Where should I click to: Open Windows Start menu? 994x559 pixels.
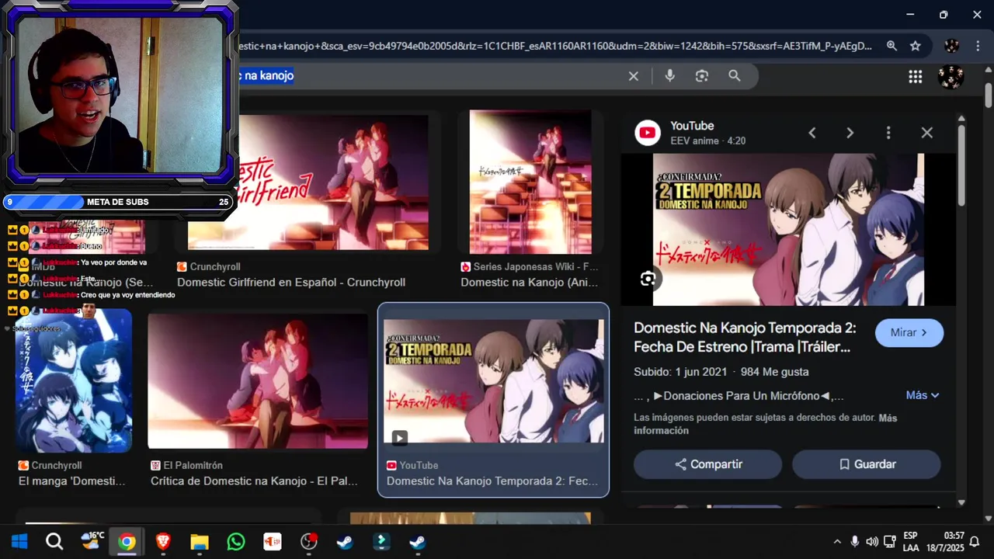click(19, 541)
